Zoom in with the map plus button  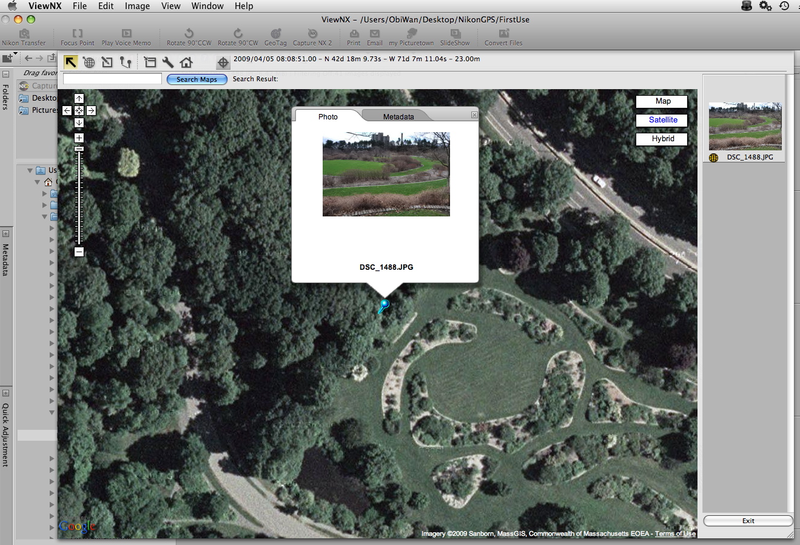(x=79, y=138)
